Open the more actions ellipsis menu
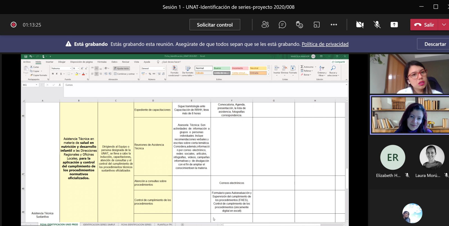449x226 pixels. (334, 25)
